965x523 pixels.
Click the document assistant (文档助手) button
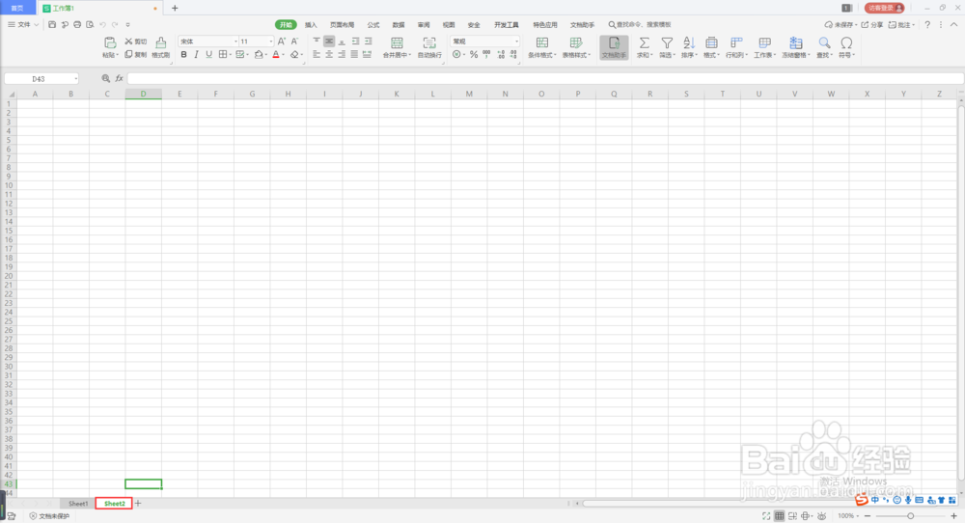[x=614, y=47]
